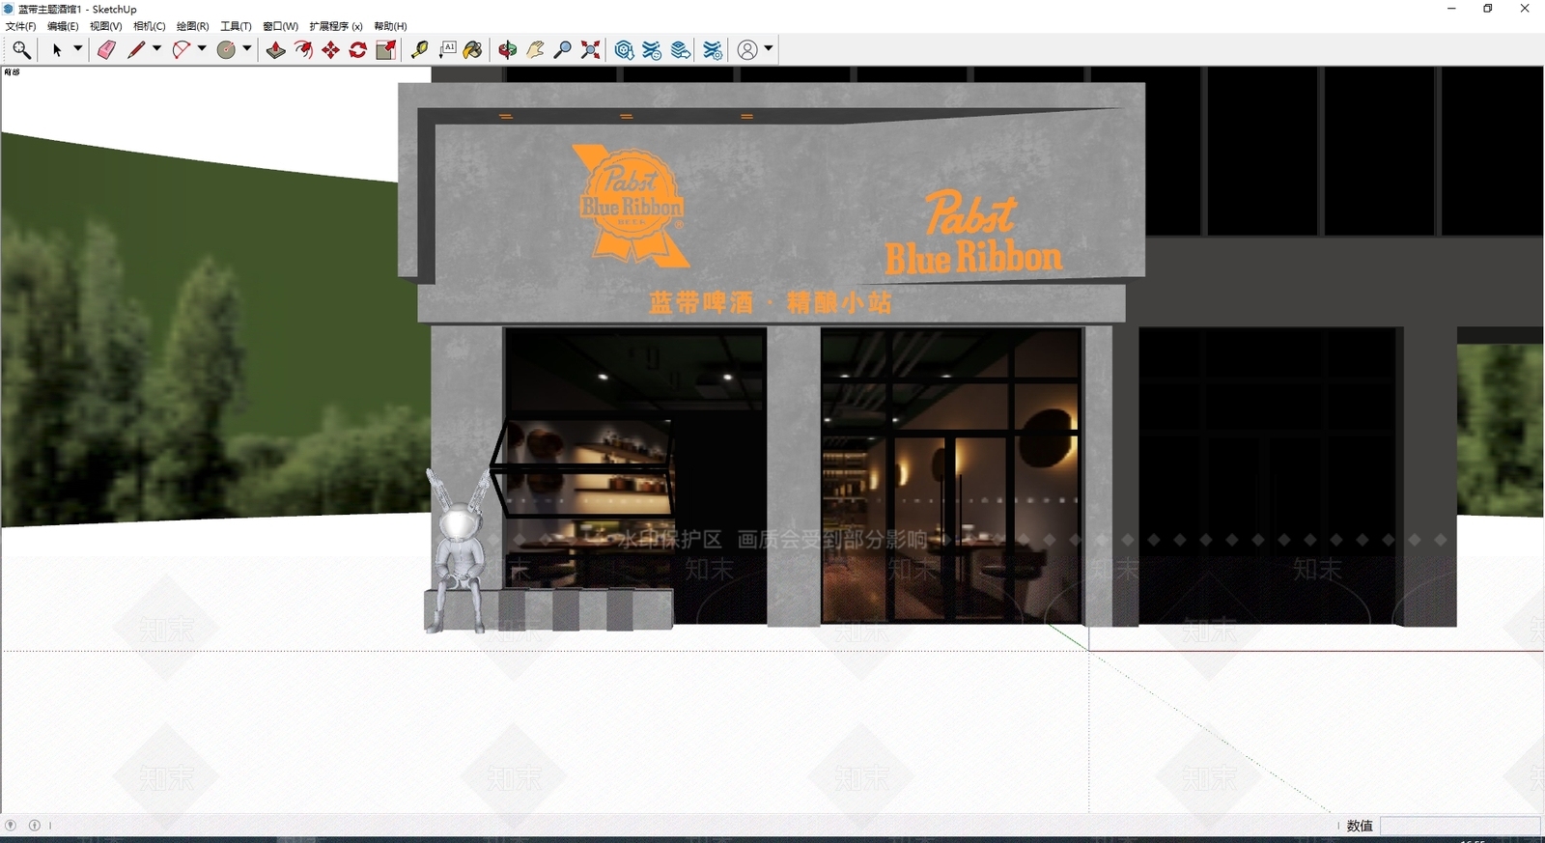Activate the Push/Pull tool
This screenshot has height=843, width=1545.
276,49
